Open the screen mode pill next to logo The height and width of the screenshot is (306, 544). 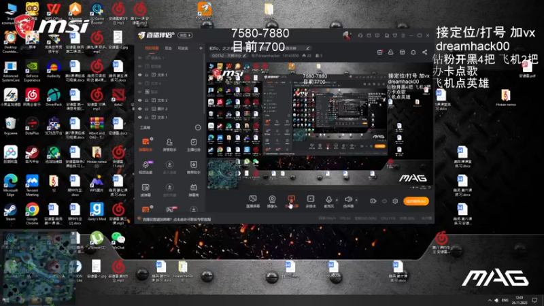click(x=185, y=35)
